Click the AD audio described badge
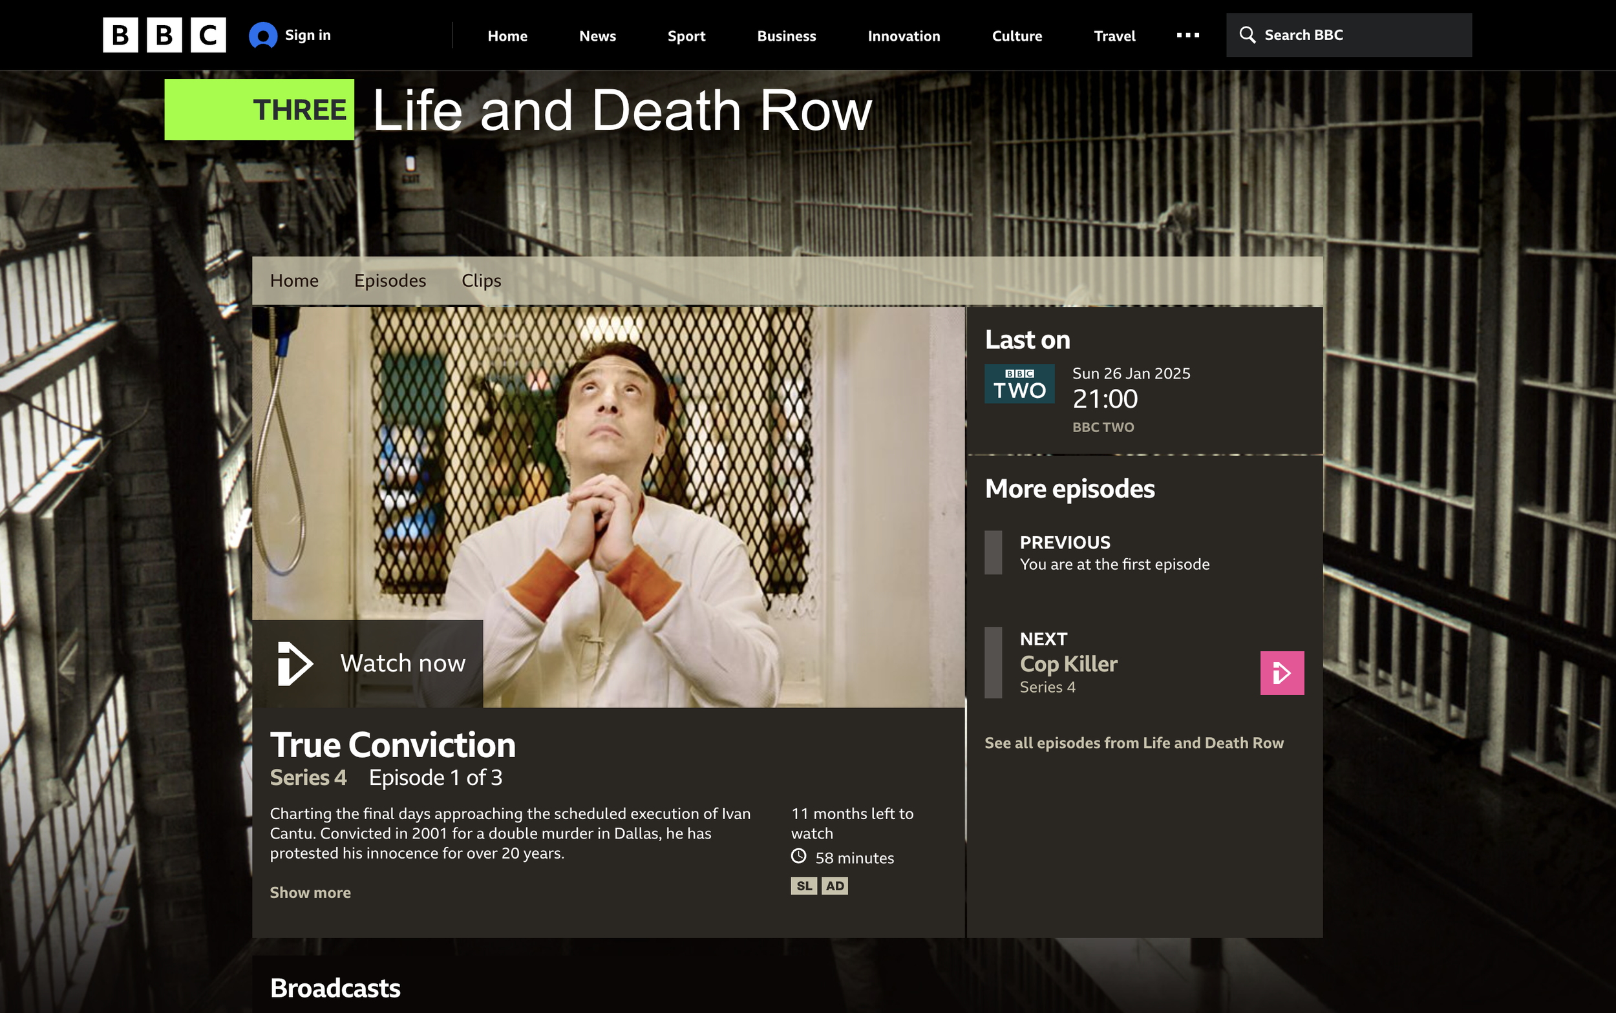 point(835,886)
